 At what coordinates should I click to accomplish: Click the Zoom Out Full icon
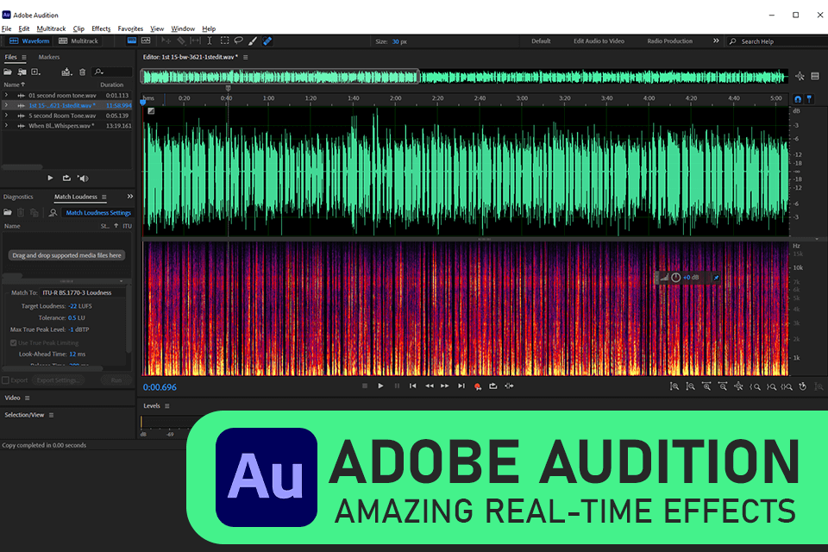point(739,386)
